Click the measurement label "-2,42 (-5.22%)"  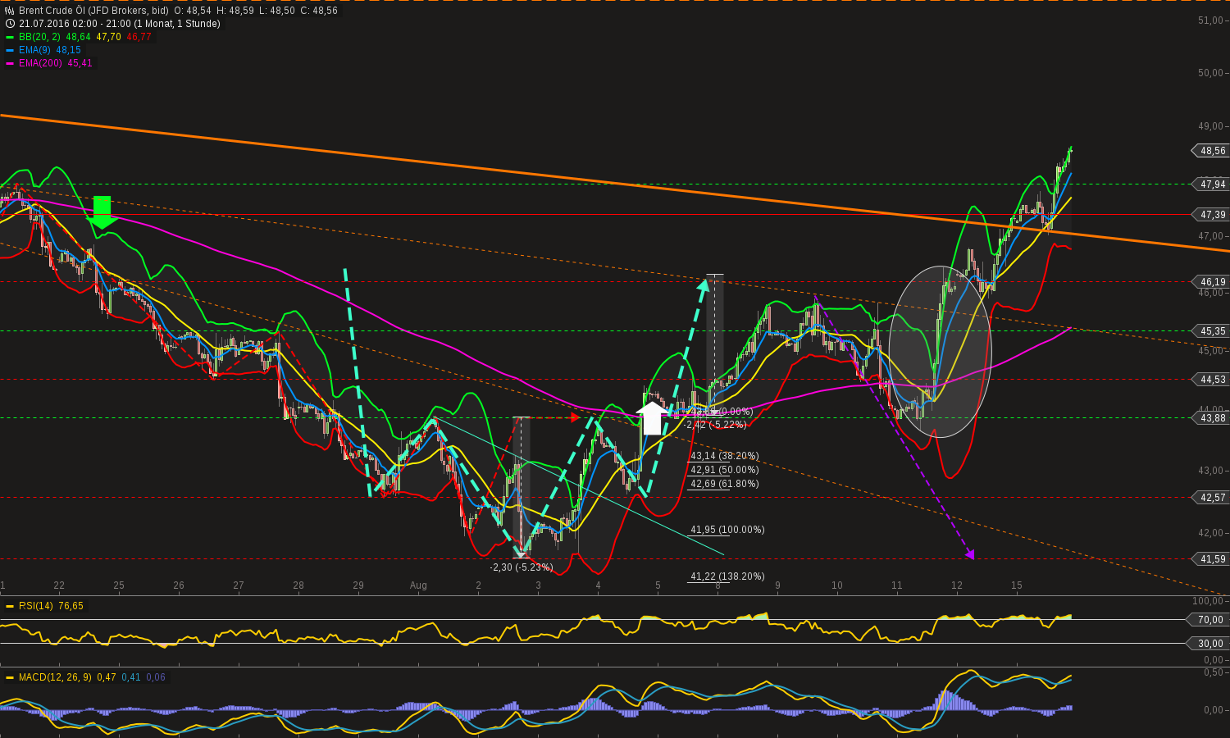pyautogui.click(x=716, y=425)
